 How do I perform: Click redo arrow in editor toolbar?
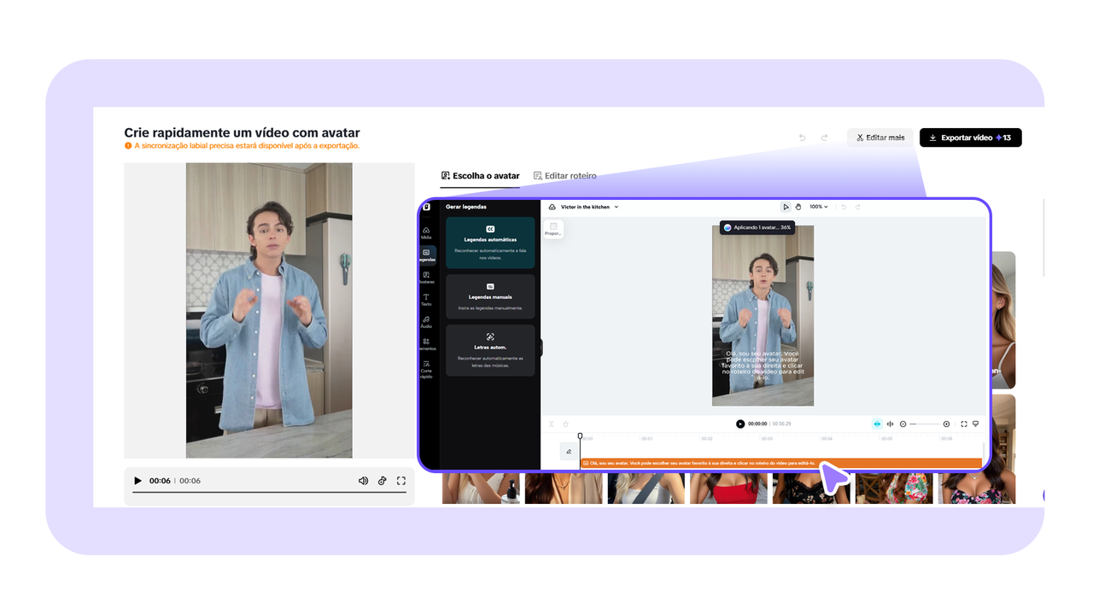click(x=858, y=207)
